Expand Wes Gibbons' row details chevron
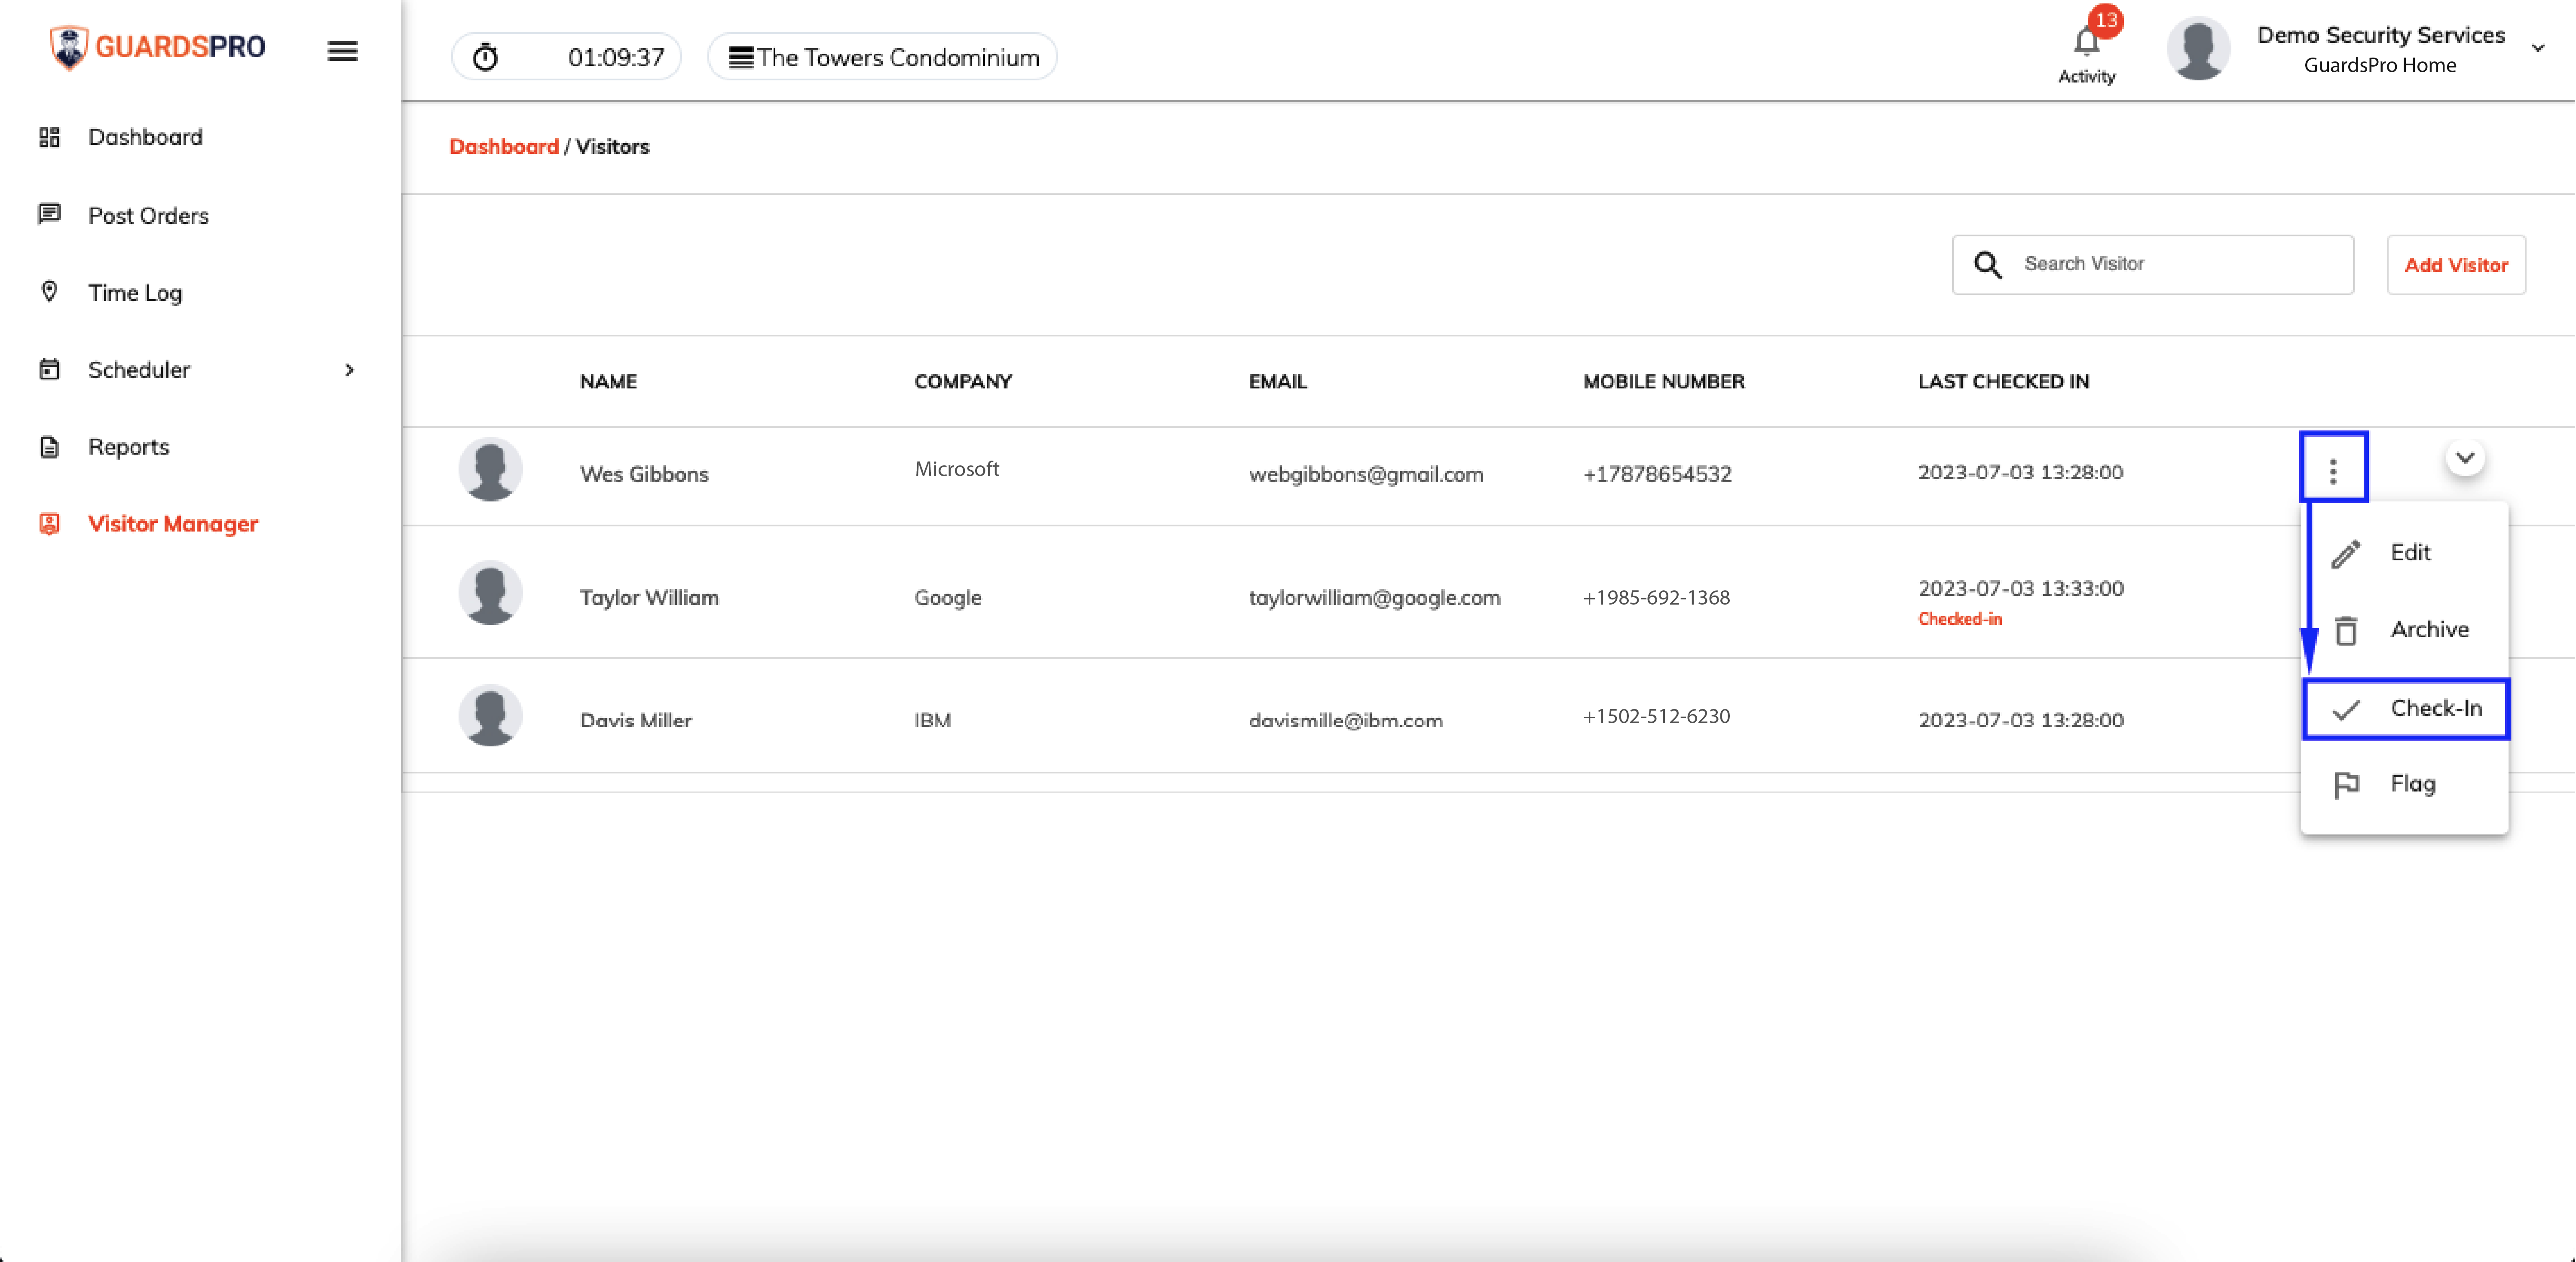Screen dimensions: 2576x1262 pyautogui.click(x=2465, y=458)
